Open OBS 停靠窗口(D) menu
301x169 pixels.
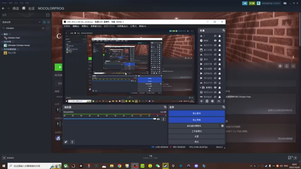(x=96, y=26)
